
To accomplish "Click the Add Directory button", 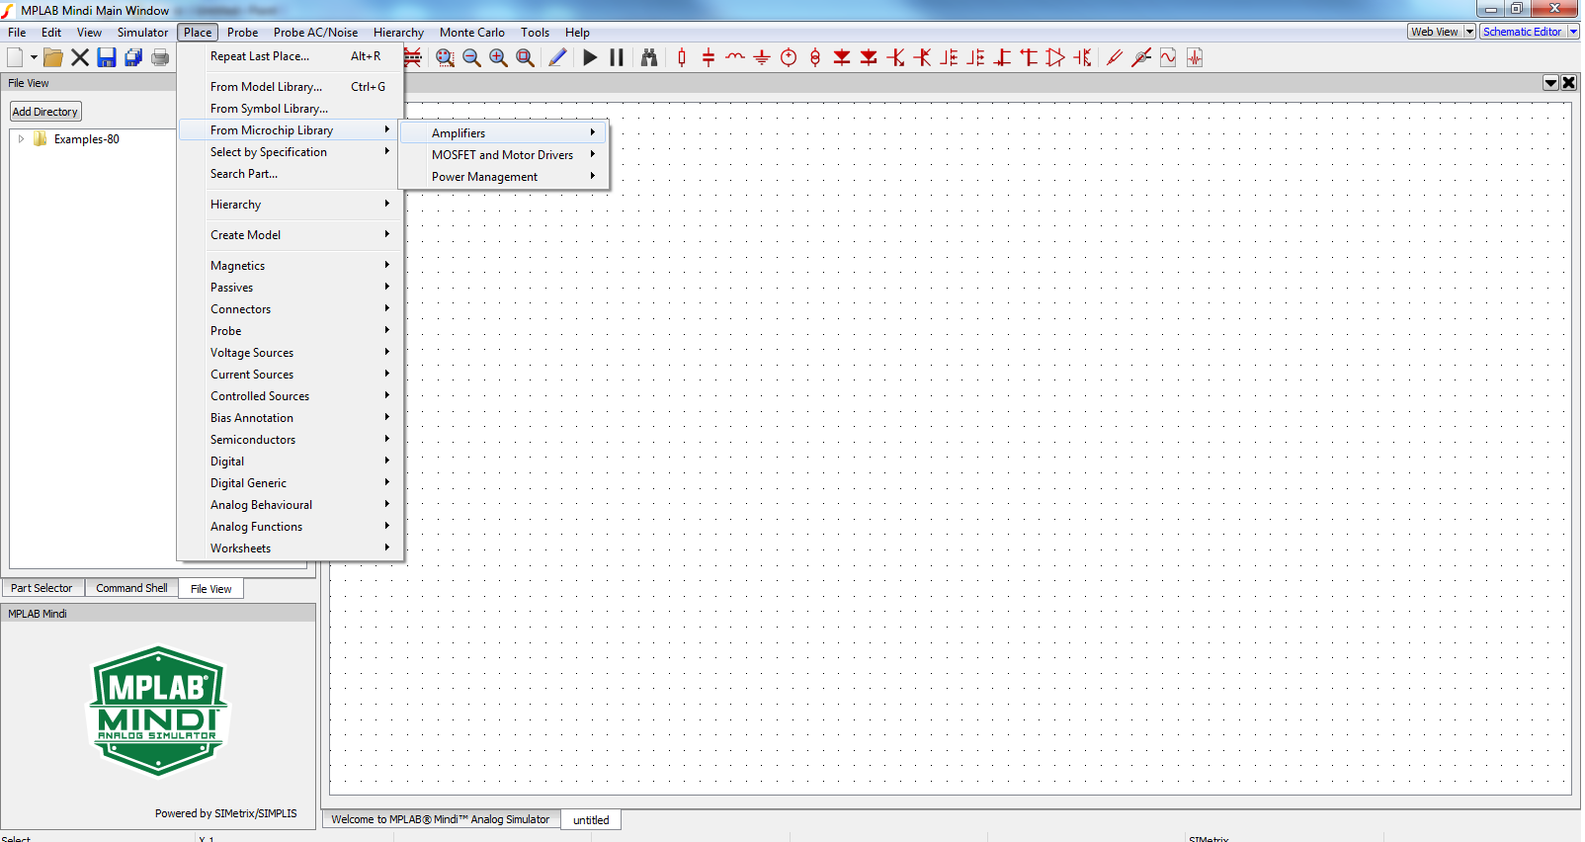I will 45,112.
